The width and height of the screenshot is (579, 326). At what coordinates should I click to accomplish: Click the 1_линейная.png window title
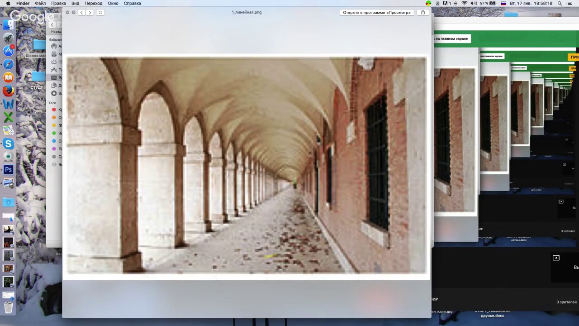click(x=247, y=12)
